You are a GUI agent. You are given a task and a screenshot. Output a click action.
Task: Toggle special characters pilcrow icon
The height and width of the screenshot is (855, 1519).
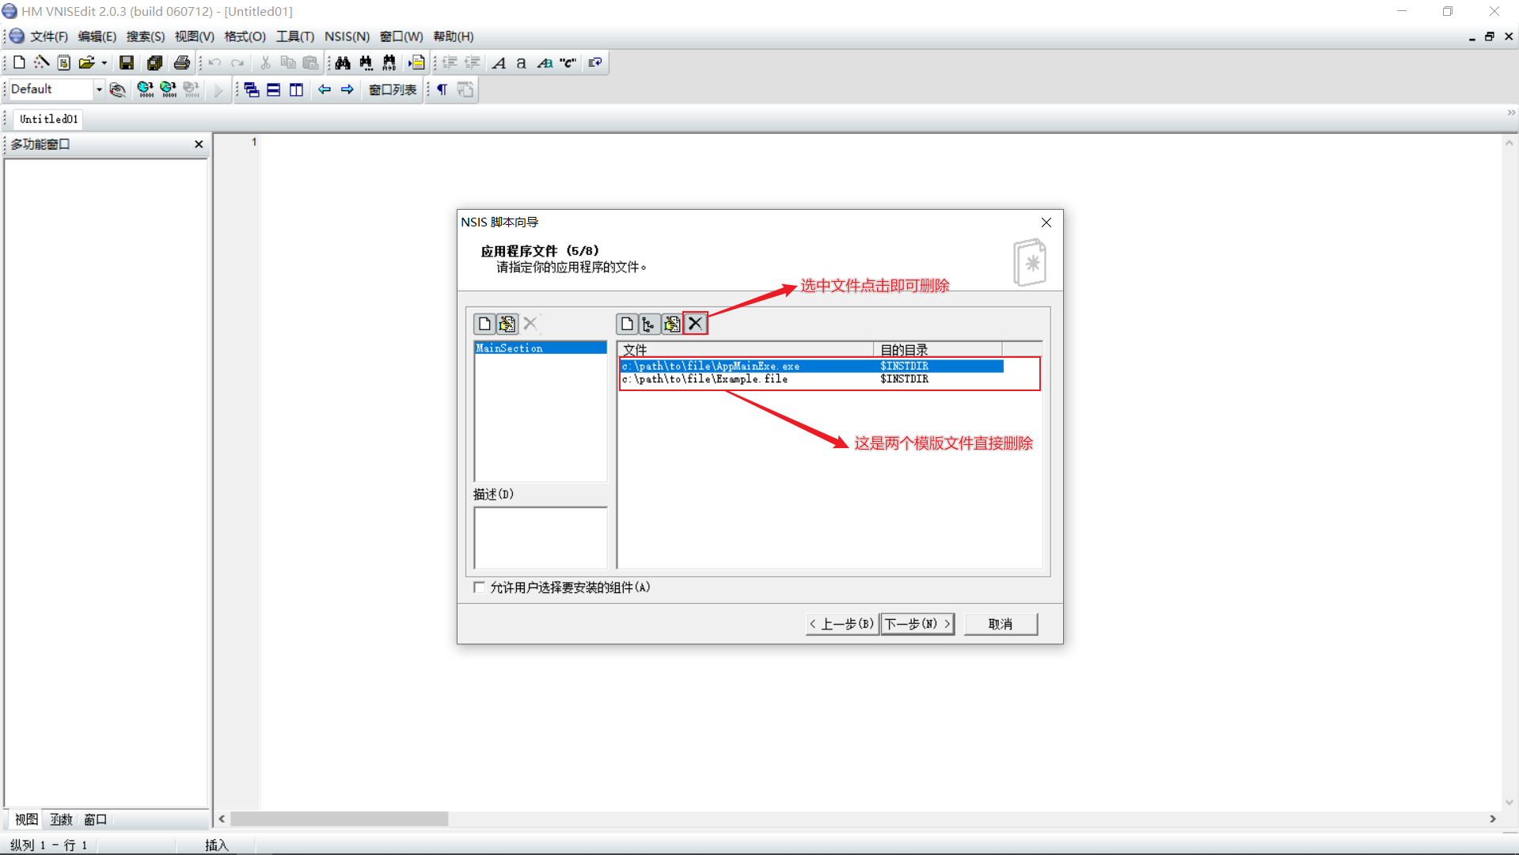click(442, 89)
